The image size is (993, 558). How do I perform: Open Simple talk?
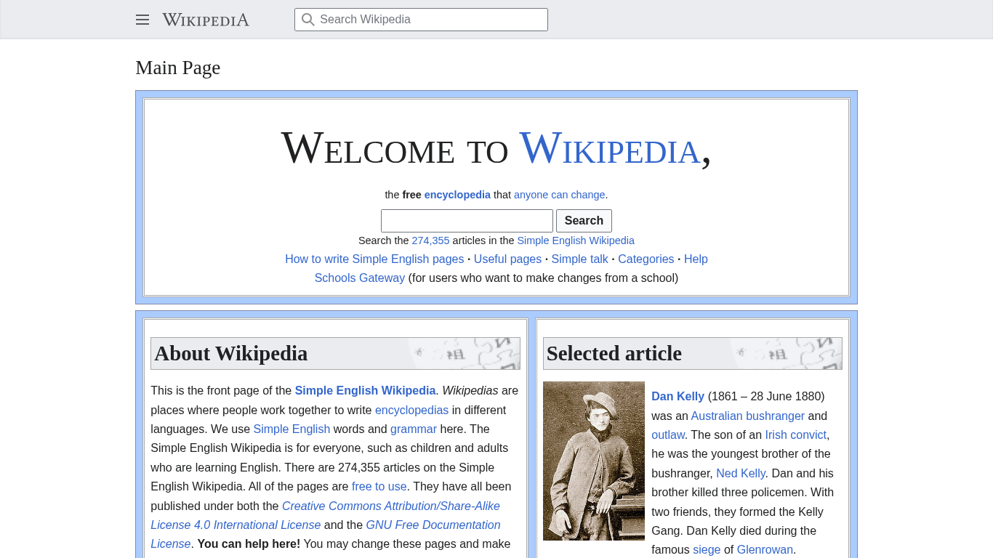[579, 259]
